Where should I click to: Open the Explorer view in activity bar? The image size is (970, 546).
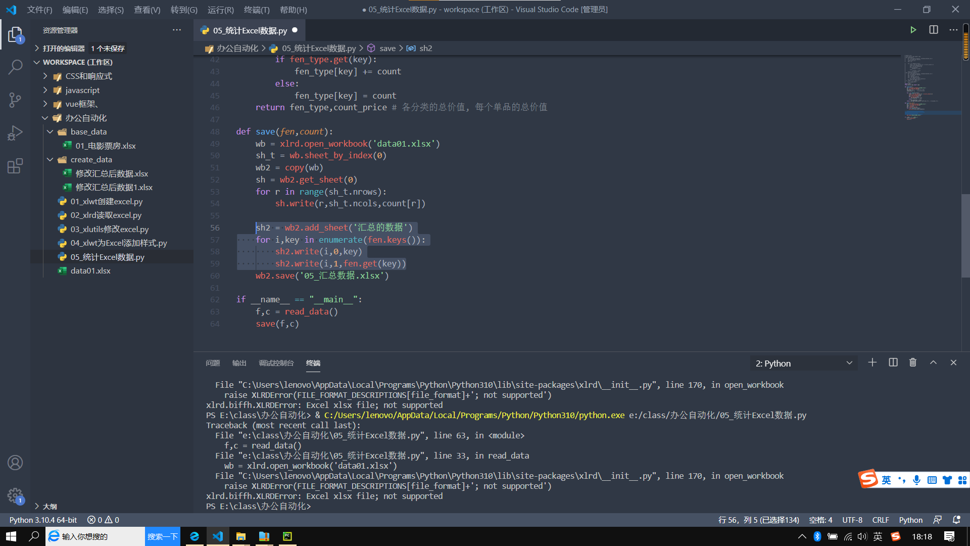[x=15, y=35]
